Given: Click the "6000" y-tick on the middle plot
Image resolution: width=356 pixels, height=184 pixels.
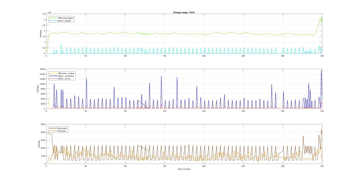Looking at the screenshot, I should [43, 94].
